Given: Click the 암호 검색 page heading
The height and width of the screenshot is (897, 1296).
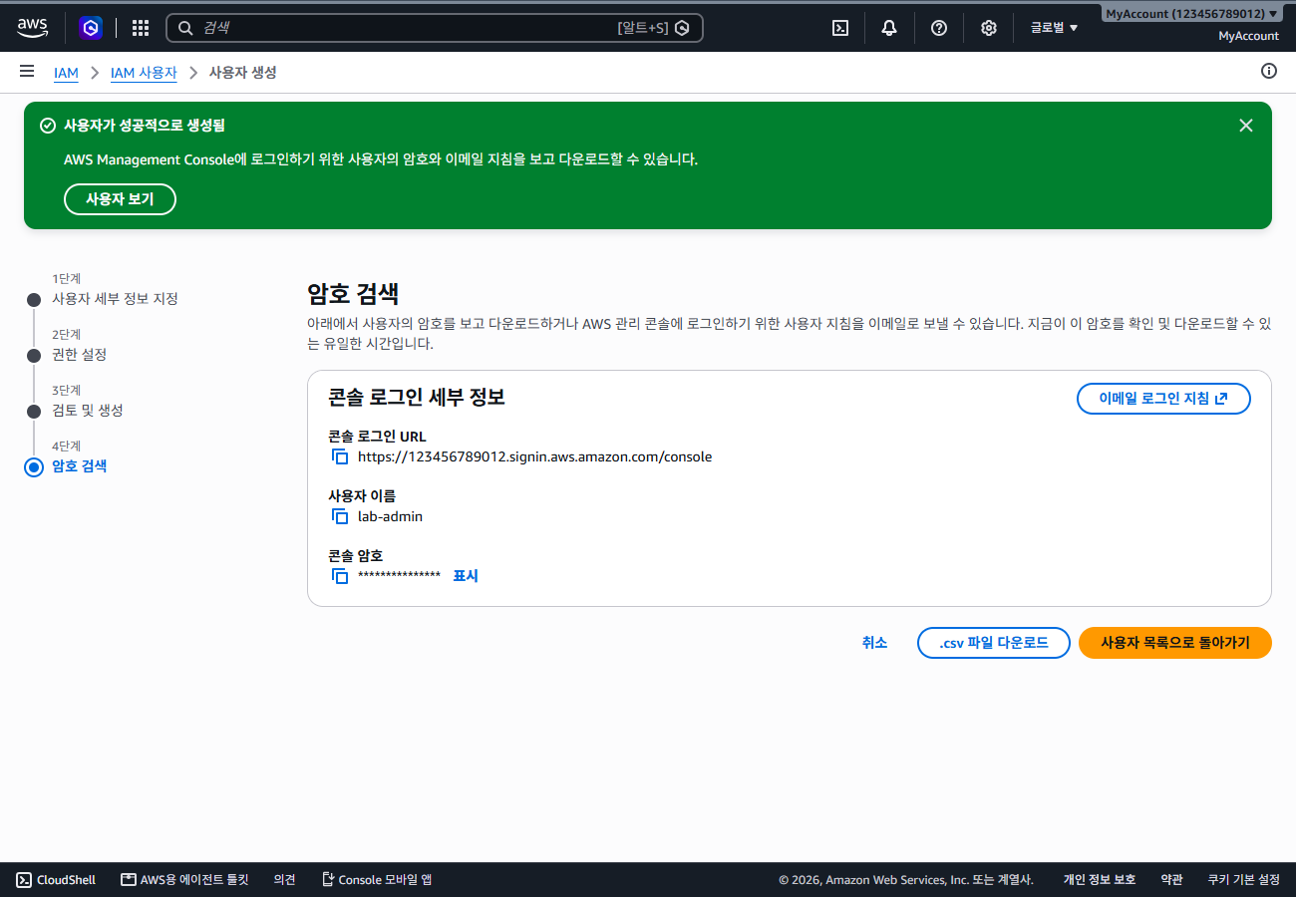Looking at the screenshot, I should tap(353, 294).
